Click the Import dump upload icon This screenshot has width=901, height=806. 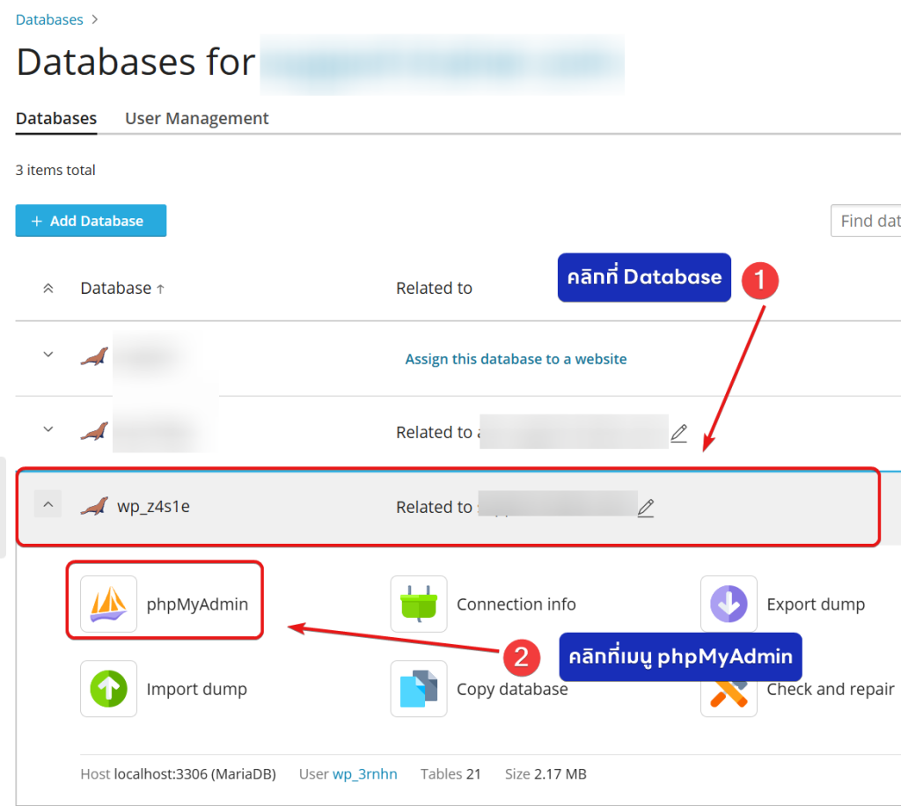point(108,688)
